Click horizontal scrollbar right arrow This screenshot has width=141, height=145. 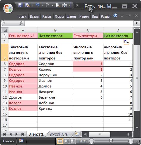[129, 135]
